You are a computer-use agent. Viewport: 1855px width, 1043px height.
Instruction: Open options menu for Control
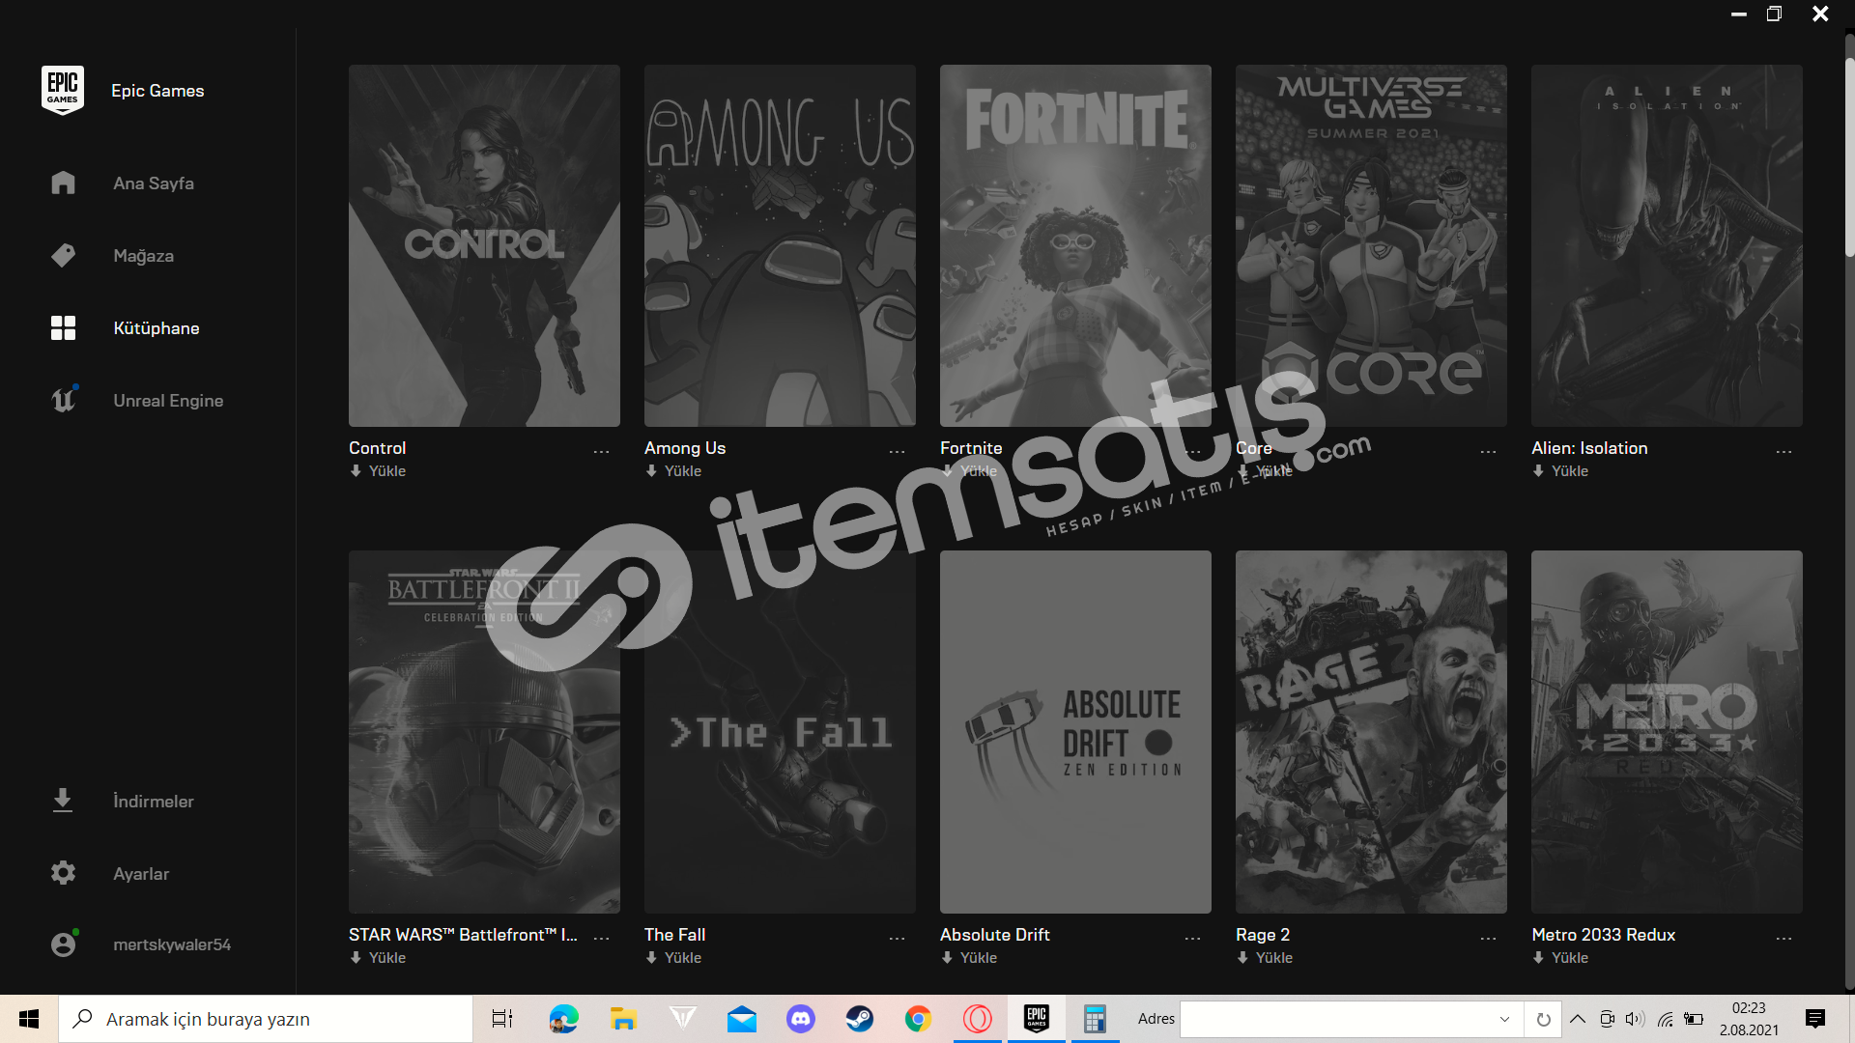601,451
